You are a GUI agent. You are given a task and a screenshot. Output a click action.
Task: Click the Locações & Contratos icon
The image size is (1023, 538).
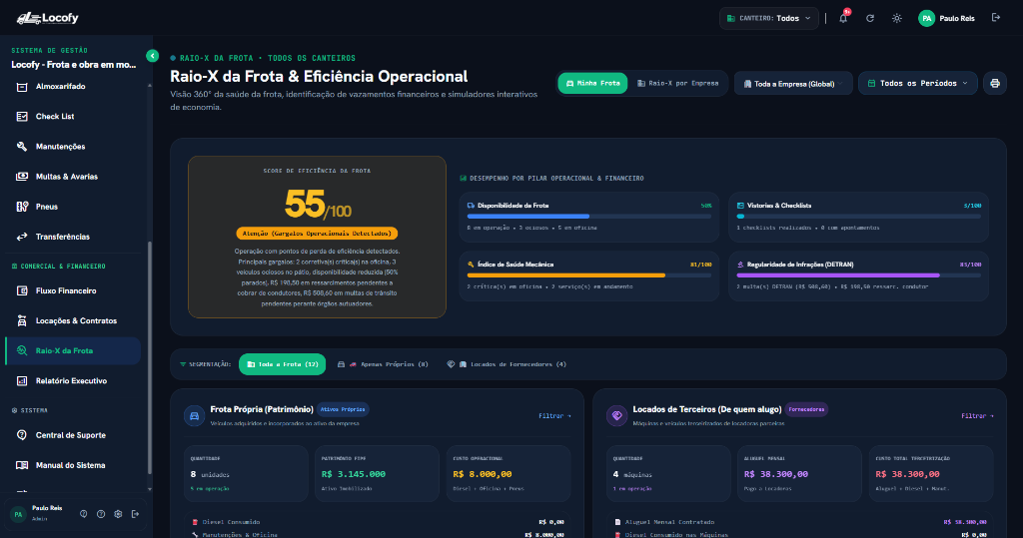coord(22,320)
